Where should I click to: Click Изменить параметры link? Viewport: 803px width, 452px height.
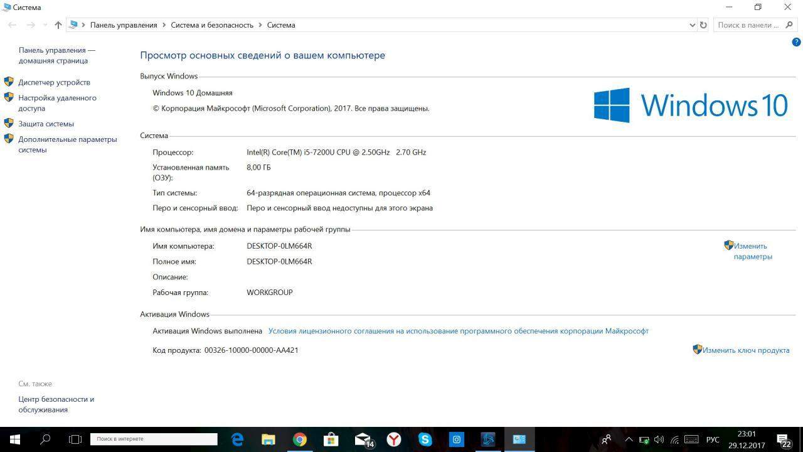pyautogui.click(x=753, y=251)
